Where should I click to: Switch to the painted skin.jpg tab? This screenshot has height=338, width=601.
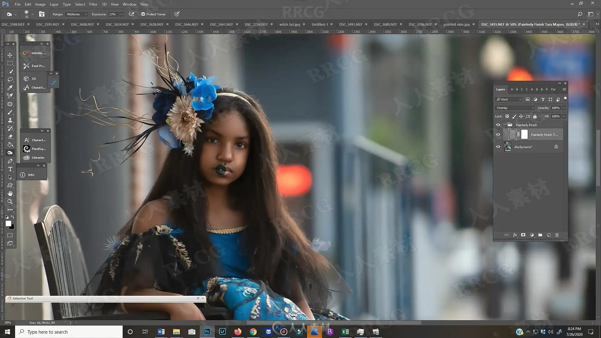pyautogui.click(x=456, y=24)
